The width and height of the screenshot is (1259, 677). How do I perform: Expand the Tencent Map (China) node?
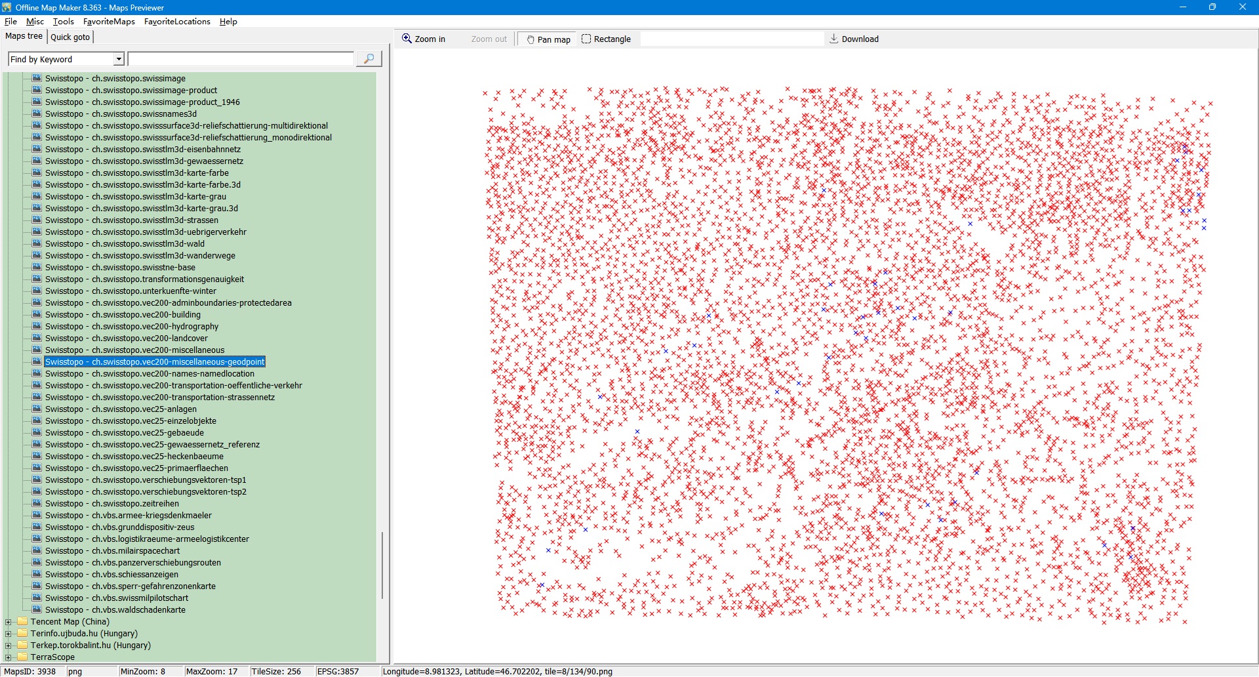pos(8,622)
